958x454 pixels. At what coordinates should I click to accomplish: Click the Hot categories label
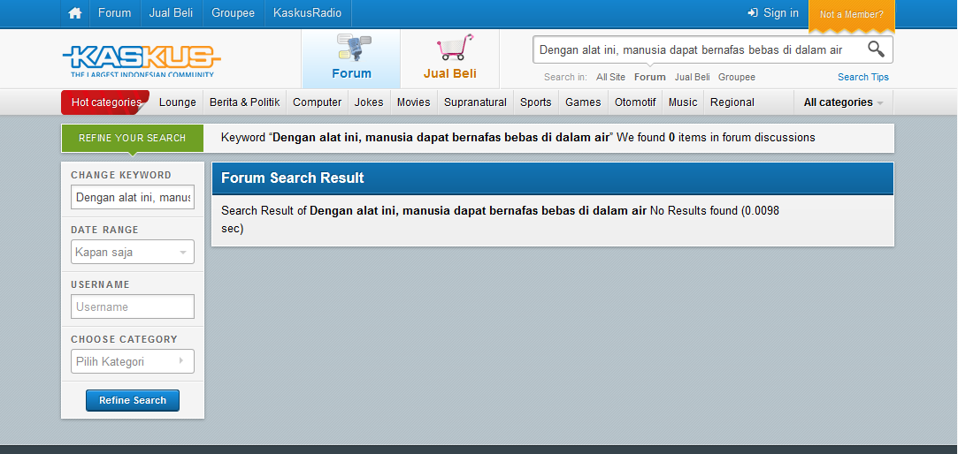point(106,102)
